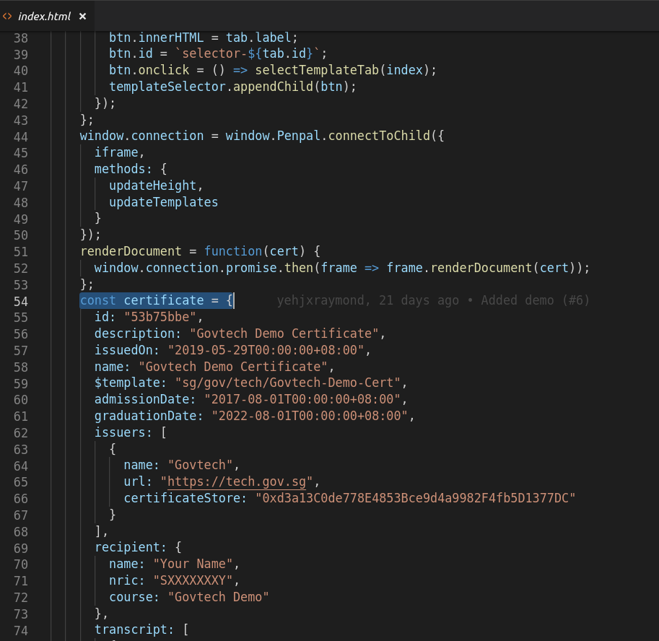
Task: Select the index.html editor tab
Action: 44,16
